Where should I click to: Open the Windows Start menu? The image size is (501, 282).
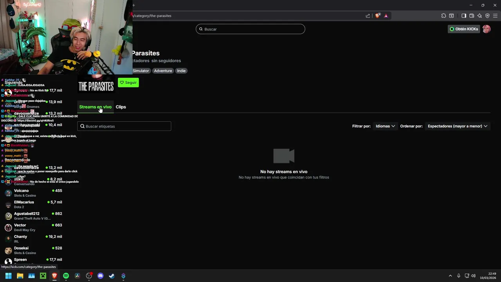8,276
